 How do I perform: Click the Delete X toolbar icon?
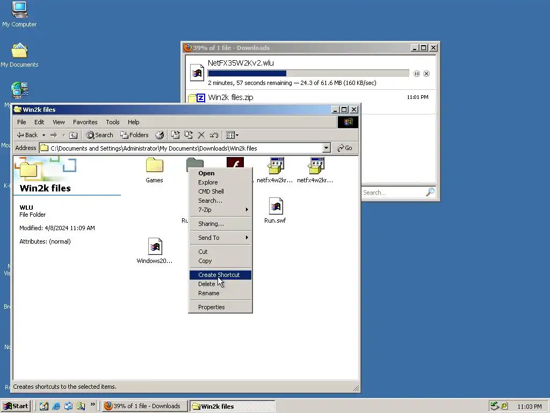(x=201, y=135)
